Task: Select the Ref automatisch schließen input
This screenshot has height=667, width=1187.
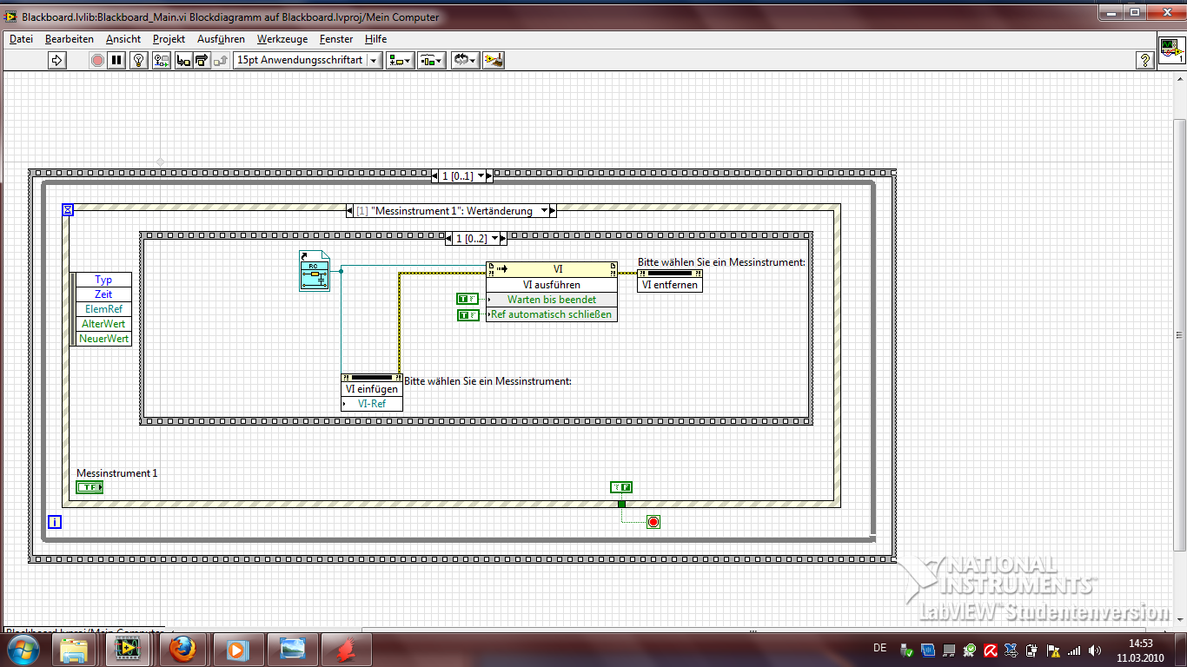Action: 552,314
